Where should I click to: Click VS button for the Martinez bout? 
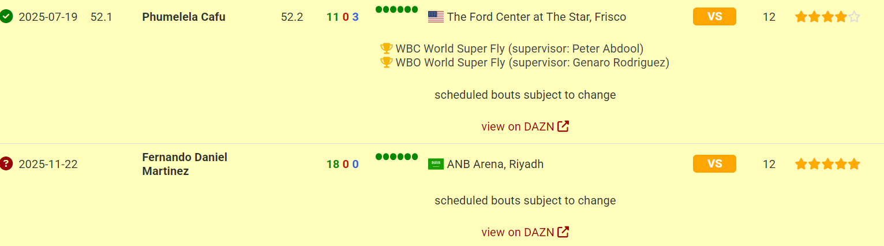click(714, 164)
